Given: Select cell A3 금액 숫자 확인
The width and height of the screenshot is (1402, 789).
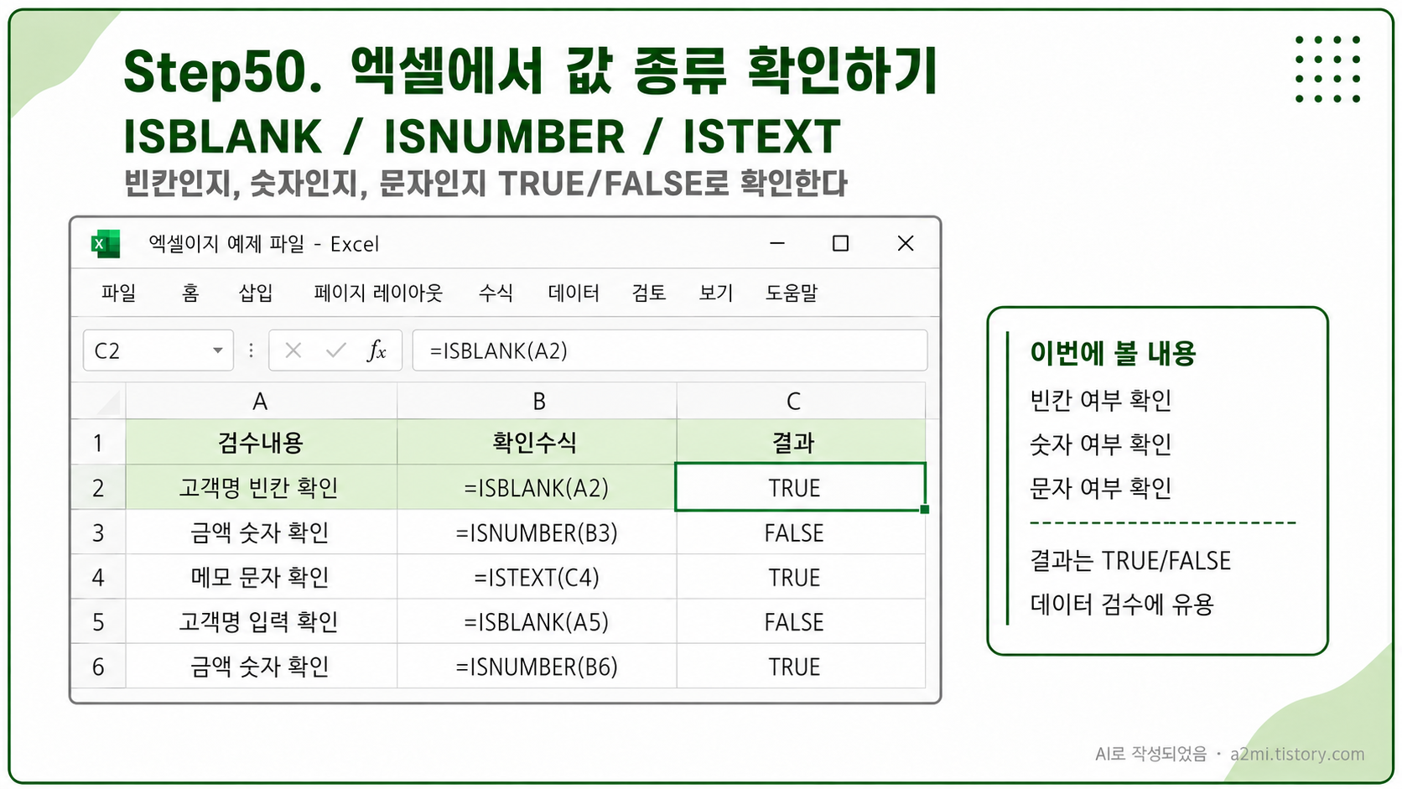Looking at the screenshot, I should [x=261, y=532].
